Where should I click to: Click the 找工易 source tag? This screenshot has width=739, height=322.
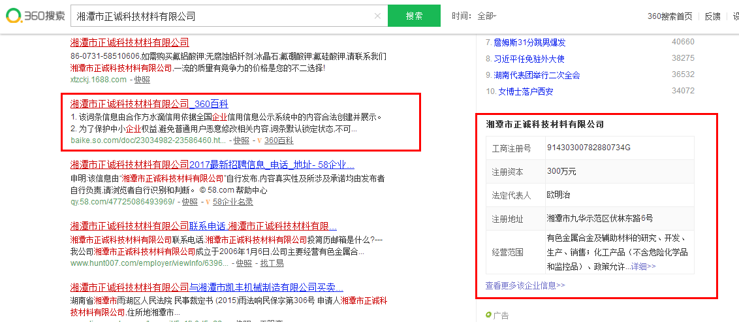coord(272,263)
